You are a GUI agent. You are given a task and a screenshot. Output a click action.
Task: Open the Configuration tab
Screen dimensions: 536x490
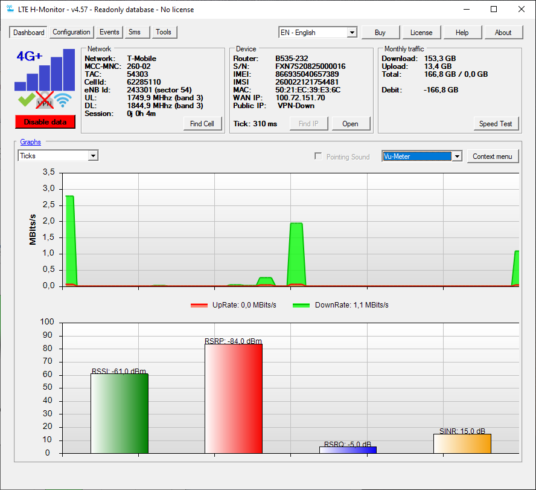(71, 32)
